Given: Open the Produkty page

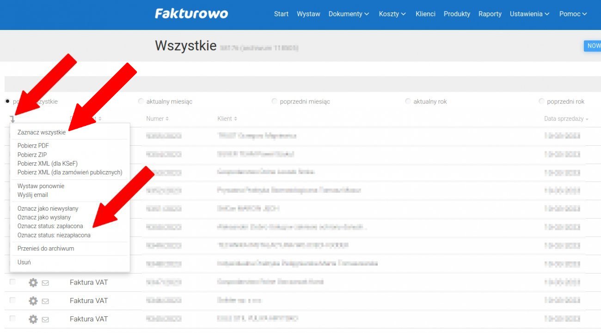Looking at the screenshot, I should [457, 14].
